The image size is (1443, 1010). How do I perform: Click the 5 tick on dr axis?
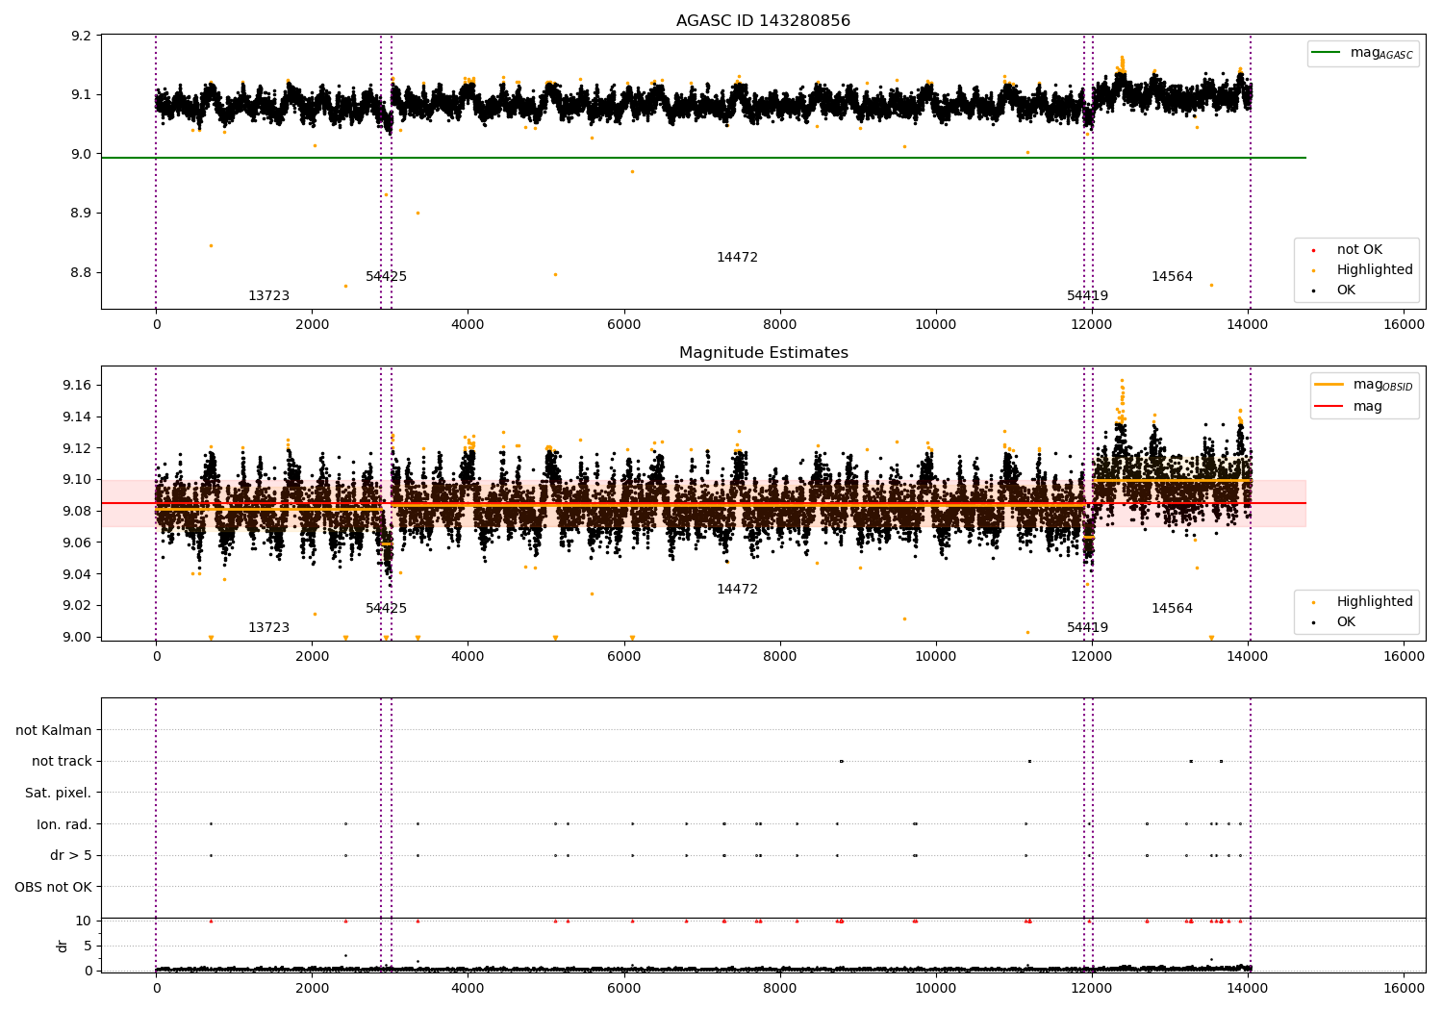coord(88,947)
